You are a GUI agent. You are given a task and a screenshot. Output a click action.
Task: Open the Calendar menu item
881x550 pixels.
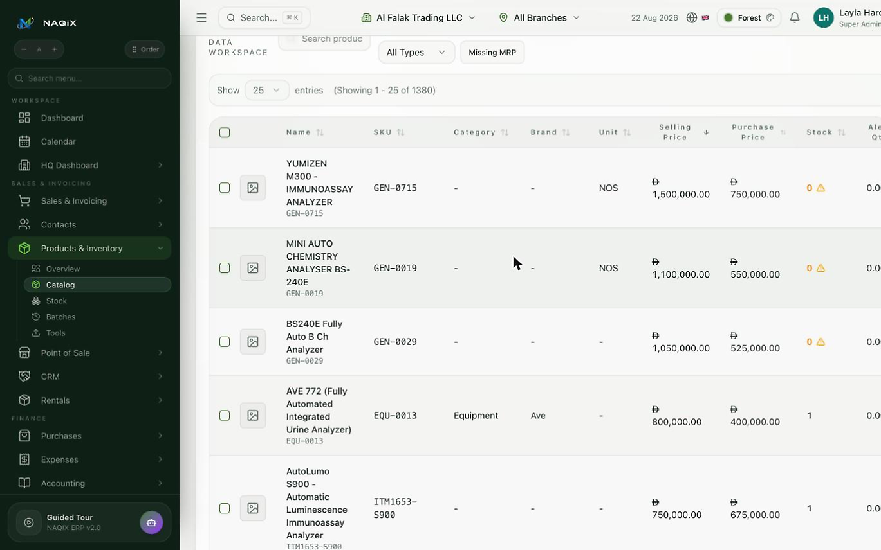pyautogui.click(x=89, y=141)
